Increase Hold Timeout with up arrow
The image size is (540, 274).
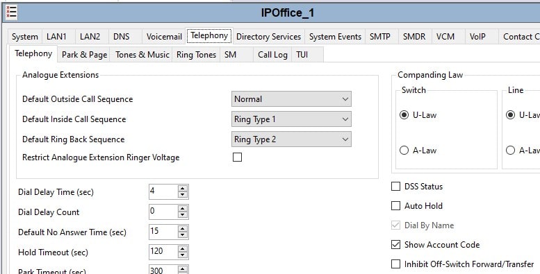[183, 248]
